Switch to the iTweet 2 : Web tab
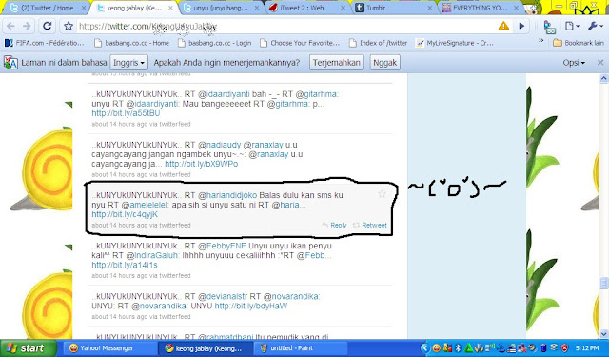The width and height of the screenshot is (609, 357). tap(307, 8)
